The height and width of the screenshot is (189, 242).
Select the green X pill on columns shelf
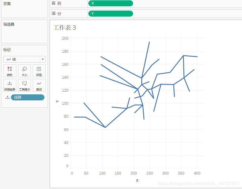pyautogui.click(x=111, y=3)
